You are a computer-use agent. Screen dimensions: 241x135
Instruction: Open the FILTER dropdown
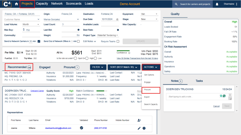point(98,67)
